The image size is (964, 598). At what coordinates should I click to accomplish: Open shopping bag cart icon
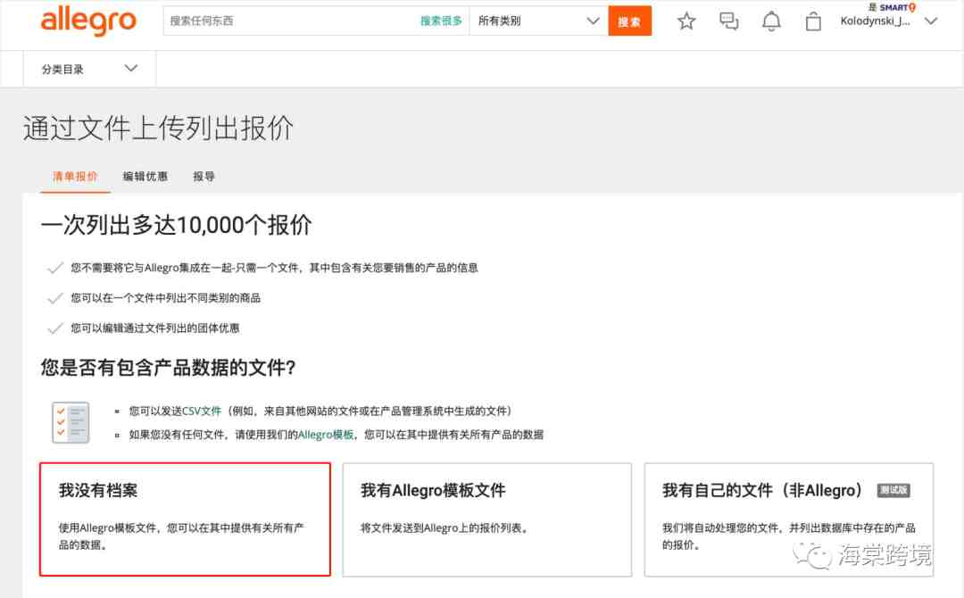click(813, 21)
